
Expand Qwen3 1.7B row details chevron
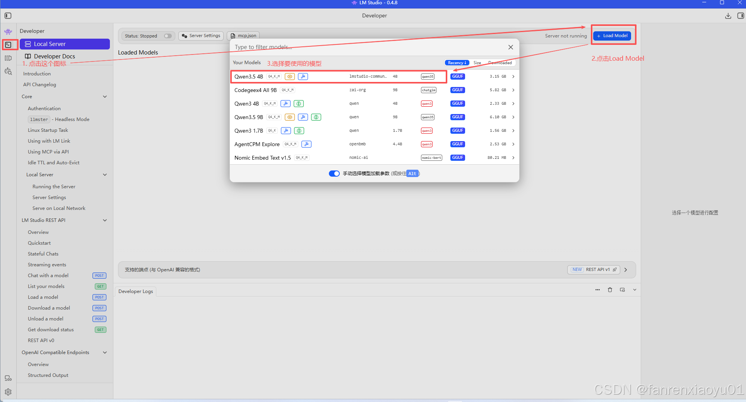pos(513,131)
